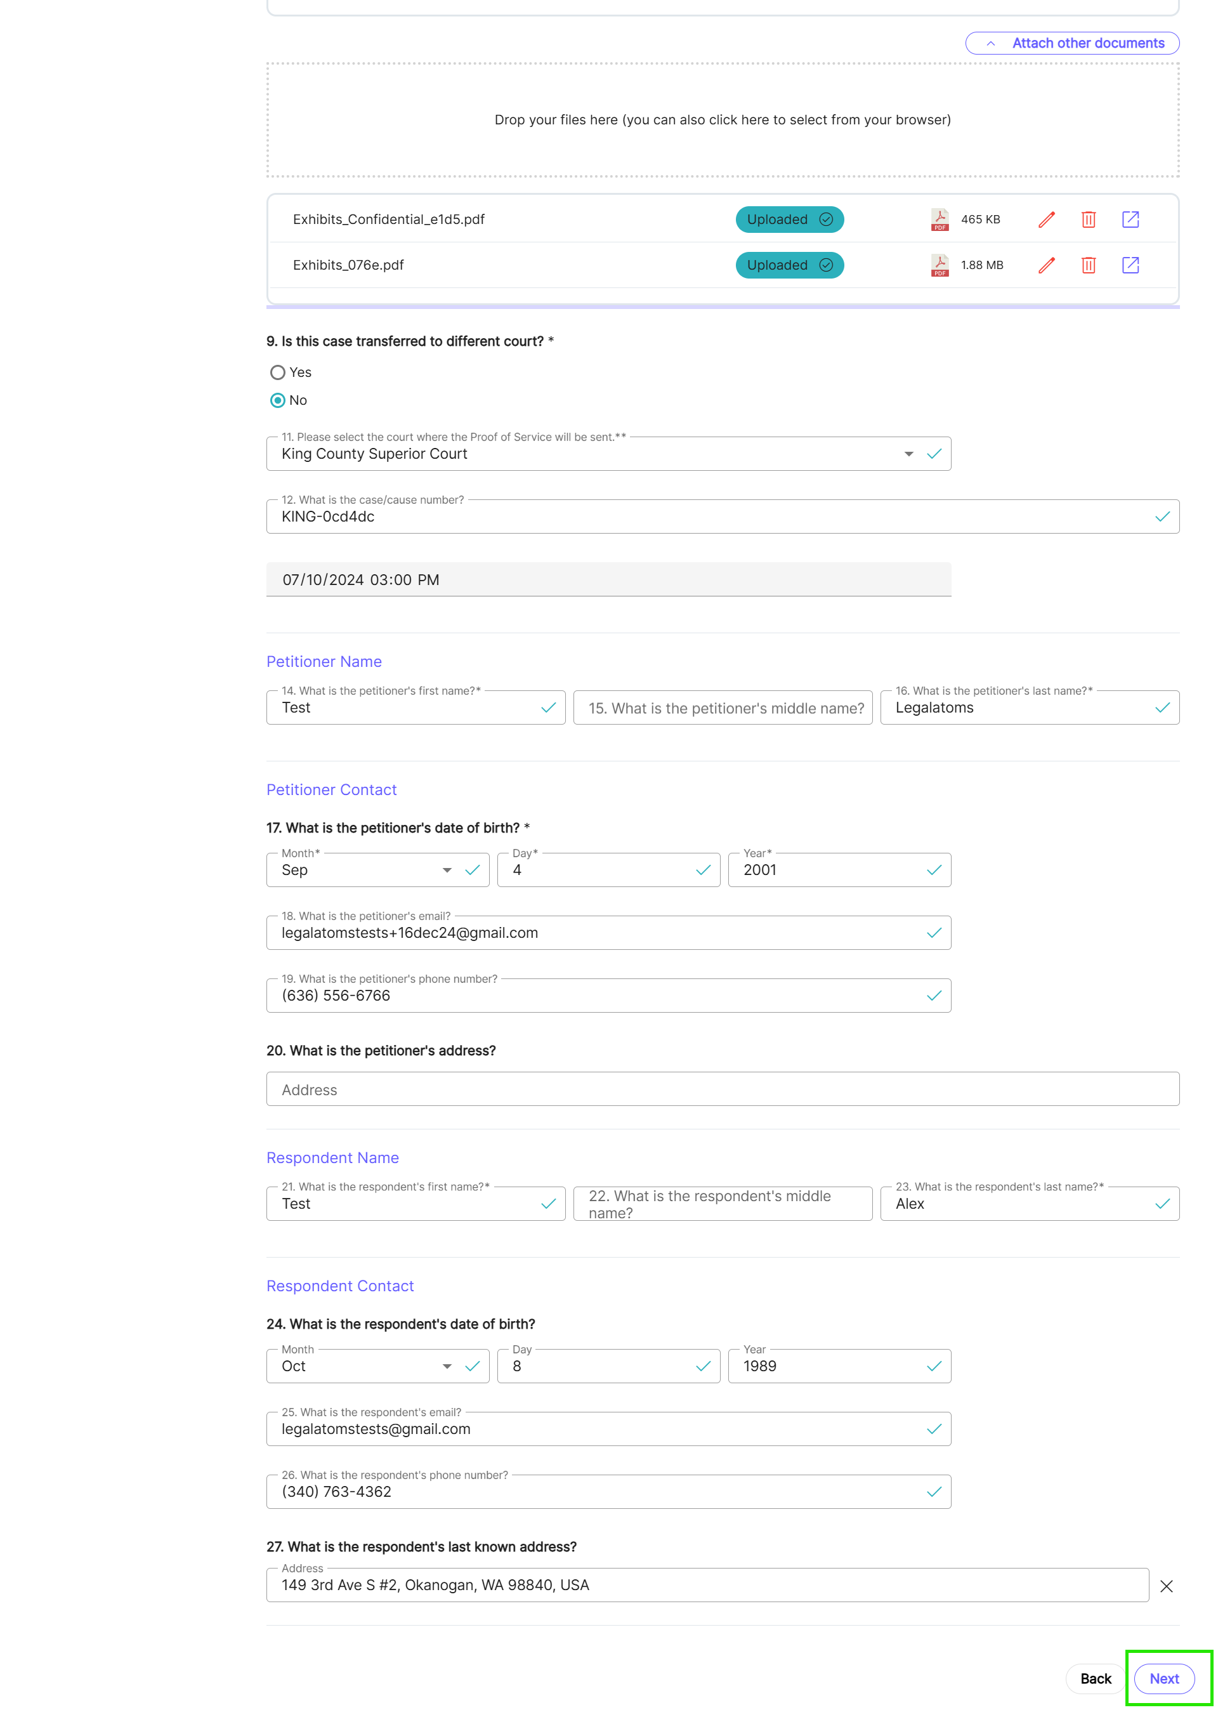Viewport: 1218px width, 1717px height.
Task: Open Exhibits_Confidential_e1d5.pdf in new window
Action: [x=1130, y=220]
